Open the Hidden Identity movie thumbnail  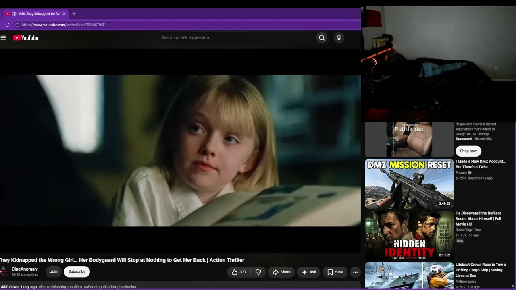[409, 235]
